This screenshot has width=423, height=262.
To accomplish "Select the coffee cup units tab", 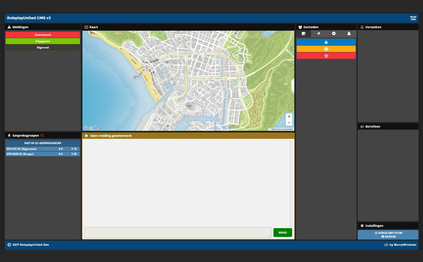I will (x=303, y=33).
